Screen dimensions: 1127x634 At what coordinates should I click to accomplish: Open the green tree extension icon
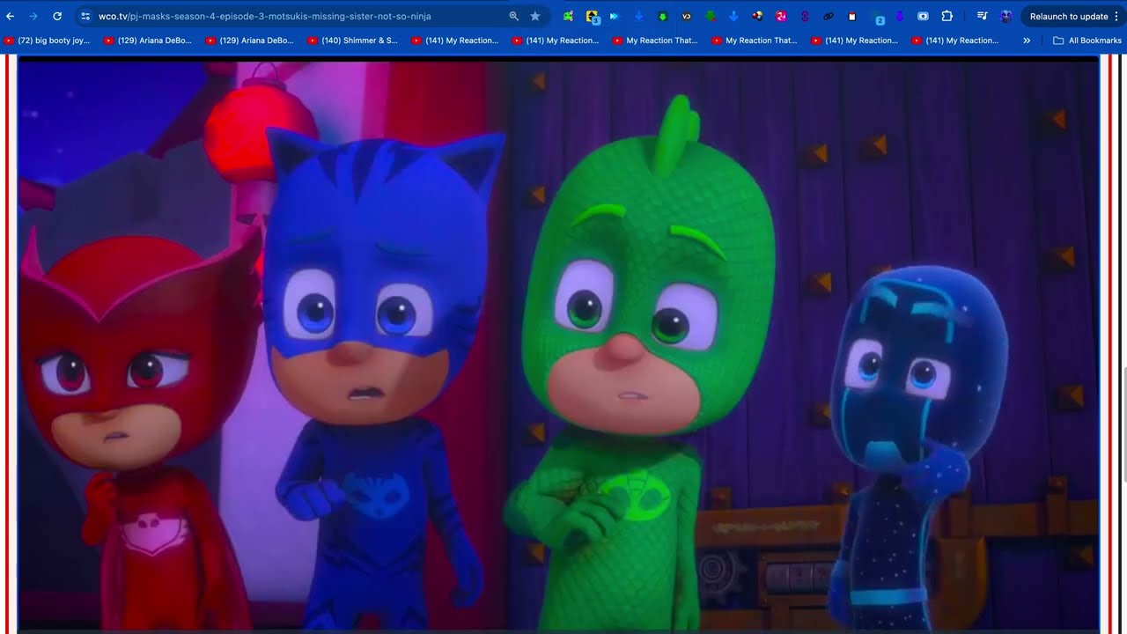click(x=710, y=16)
